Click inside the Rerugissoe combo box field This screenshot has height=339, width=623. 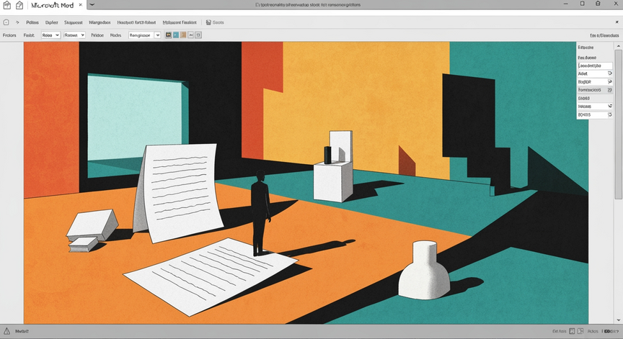(x=141, y=35)
